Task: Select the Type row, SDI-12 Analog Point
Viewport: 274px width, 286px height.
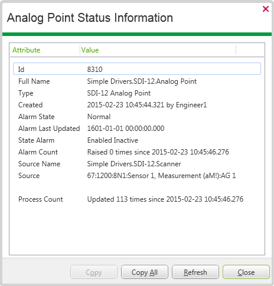Action: 137,93
